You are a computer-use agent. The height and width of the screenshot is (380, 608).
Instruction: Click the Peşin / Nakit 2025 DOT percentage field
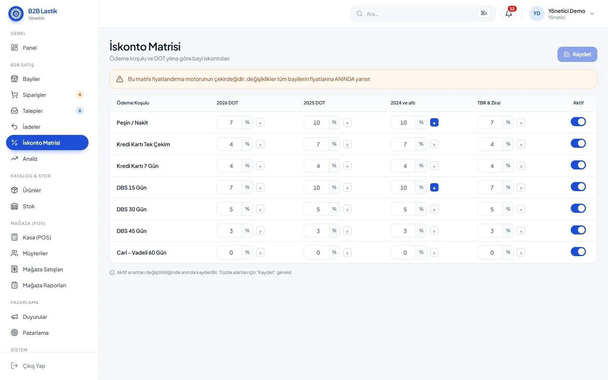click(317, 123)
